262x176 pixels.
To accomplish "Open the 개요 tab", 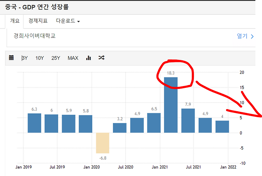I will click(15, 21).
